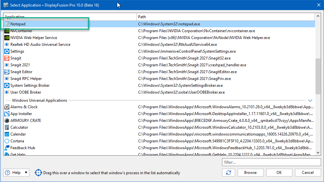
Task: Select the ARMOURY CRATE entry
Action: pyautogui.click(x=26, y=121)
